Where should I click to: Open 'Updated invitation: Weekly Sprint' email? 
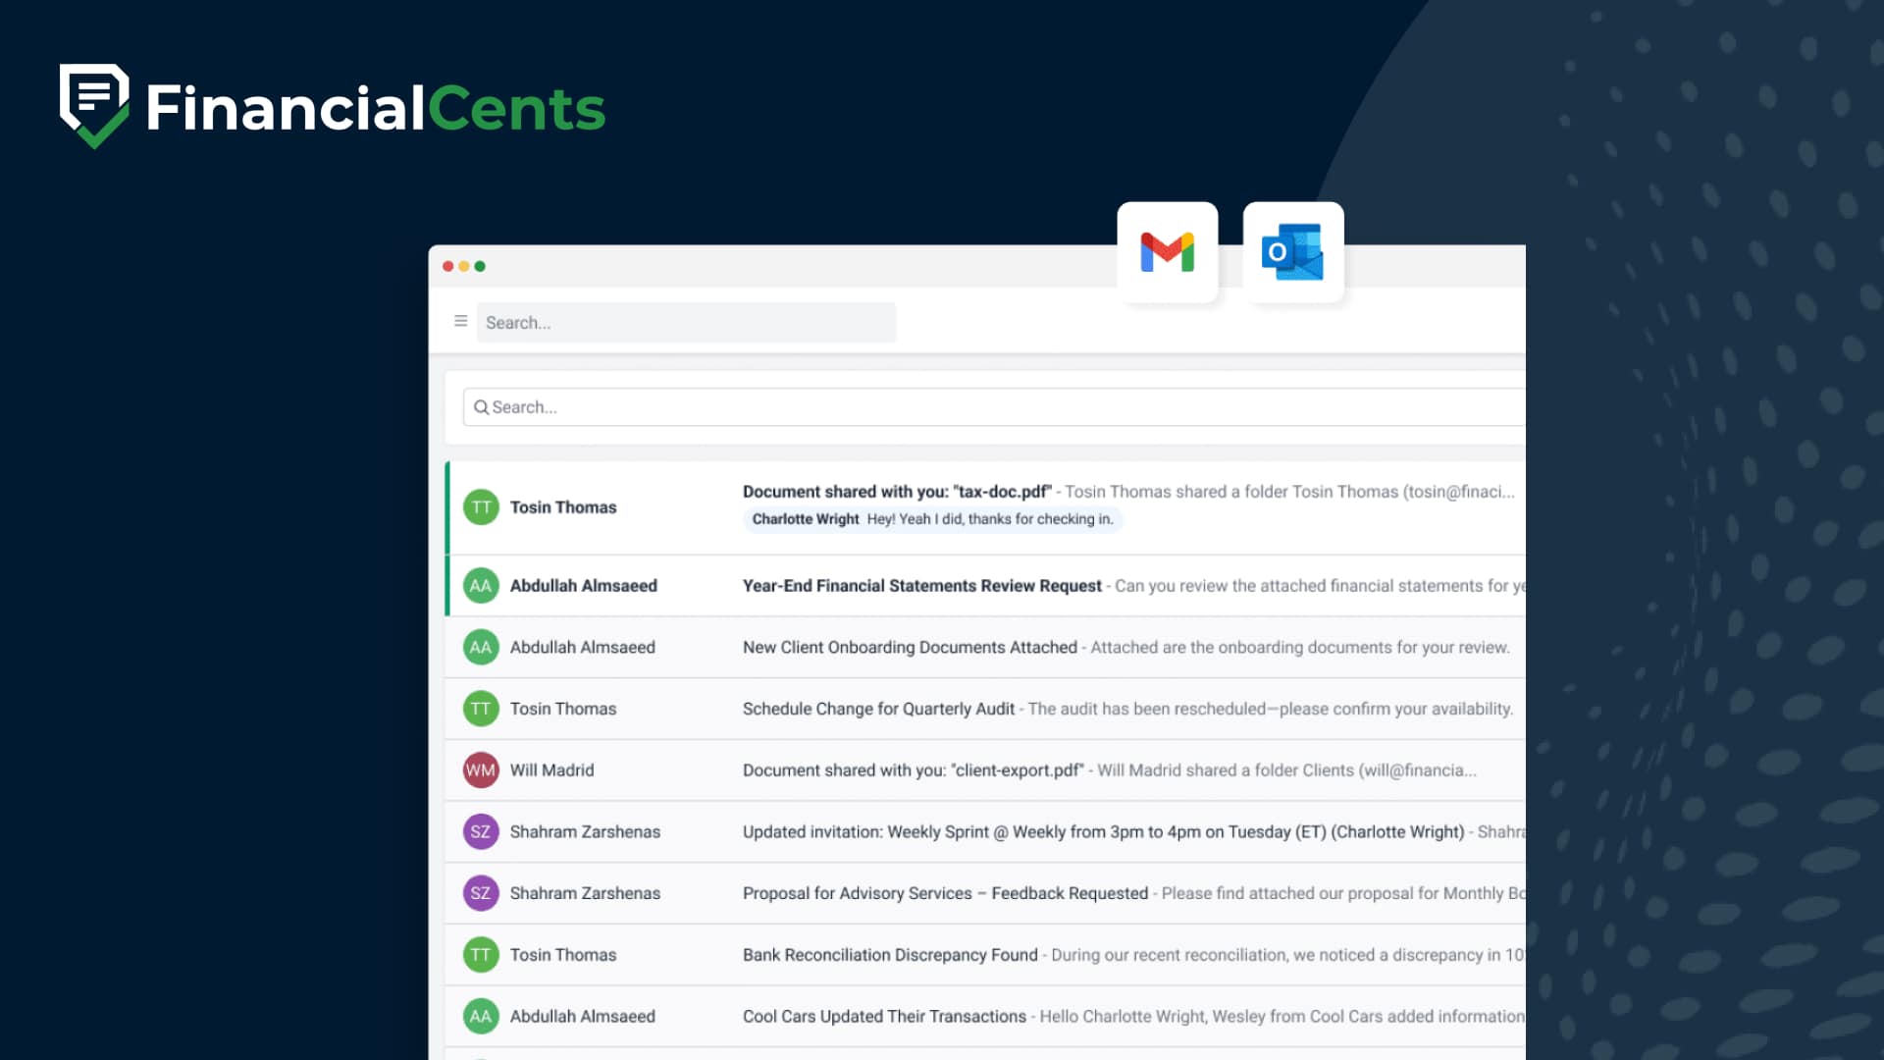pyautogui.click(x=986, y=832)
